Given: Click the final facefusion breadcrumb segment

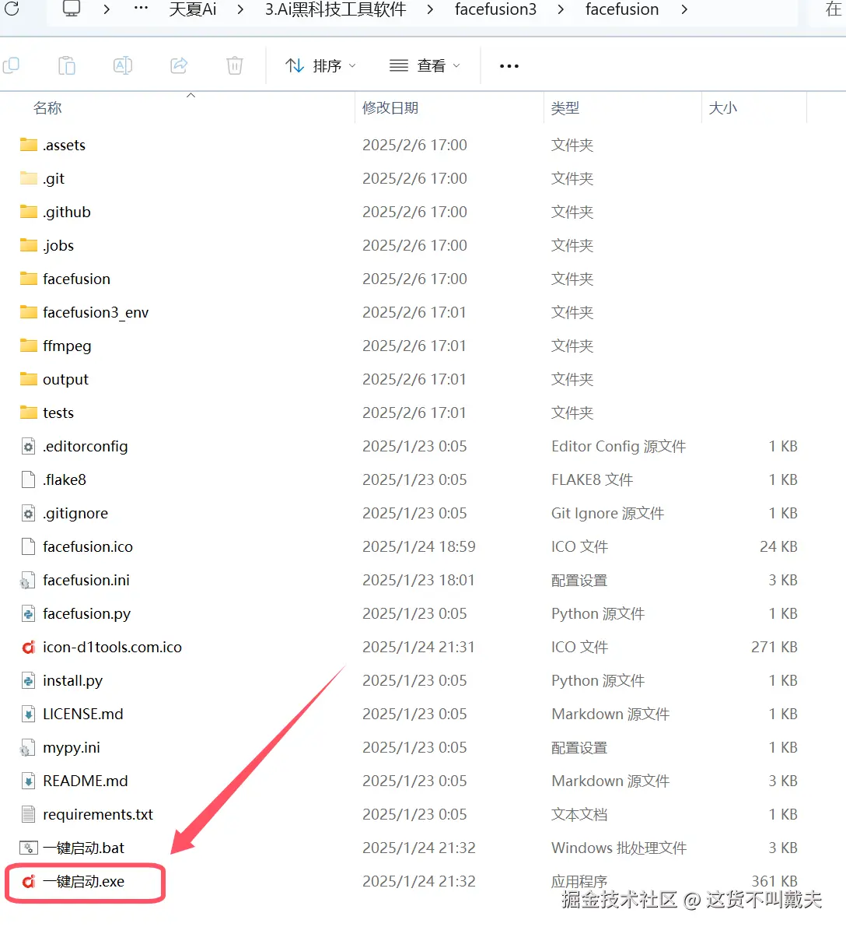Looking at the screenshot, I should click(x=622, y=9).
